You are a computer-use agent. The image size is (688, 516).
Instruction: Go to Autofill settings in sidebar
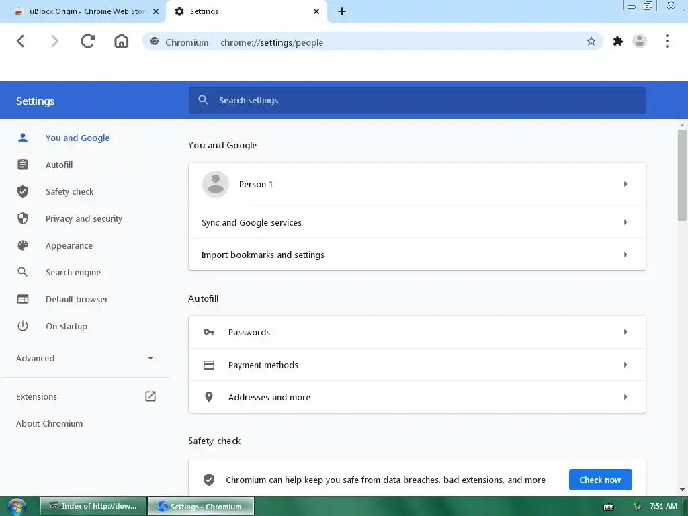59,165
